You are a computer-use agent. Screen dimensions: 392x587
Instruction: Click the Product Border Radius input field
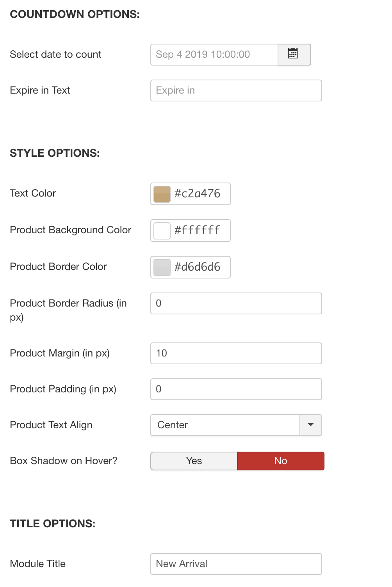[x=236, y=303]
